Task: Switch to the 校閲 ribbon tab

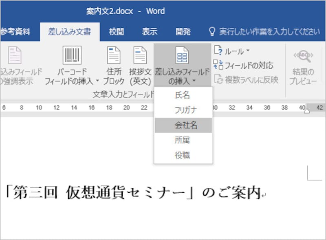Action: point(117,31)
